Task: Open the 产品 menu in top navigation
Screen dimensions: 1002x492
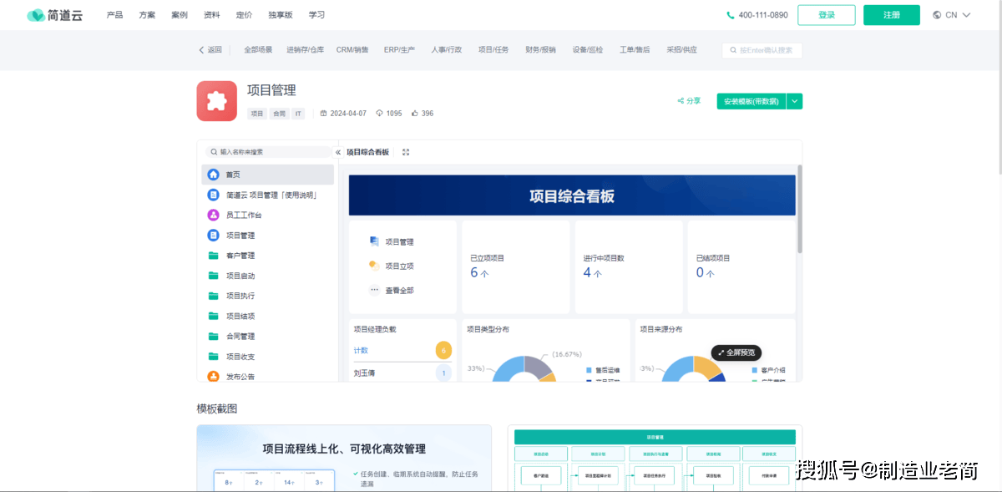Action: [x=114, y=15]
